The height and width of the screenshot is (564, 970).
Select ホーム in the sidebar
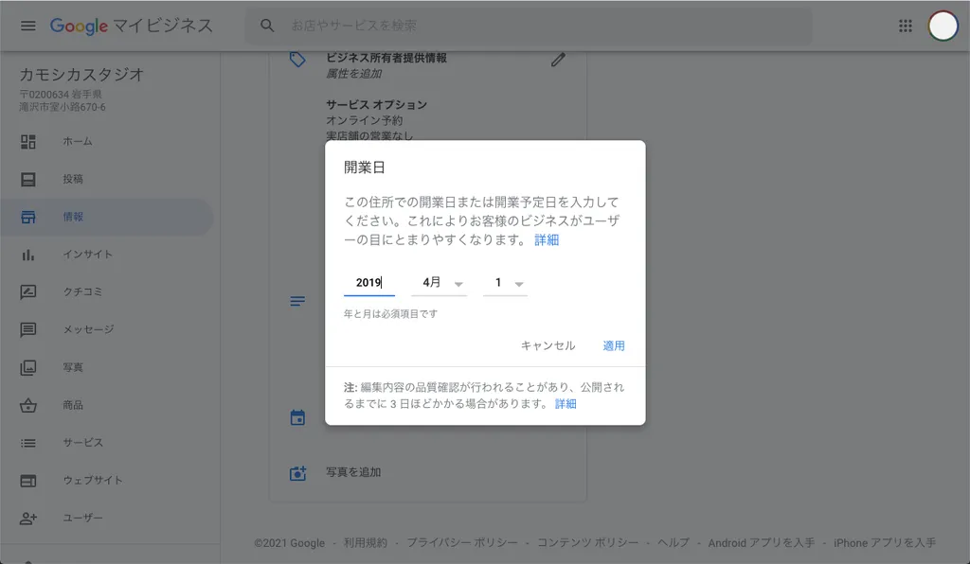coord(106,141)
